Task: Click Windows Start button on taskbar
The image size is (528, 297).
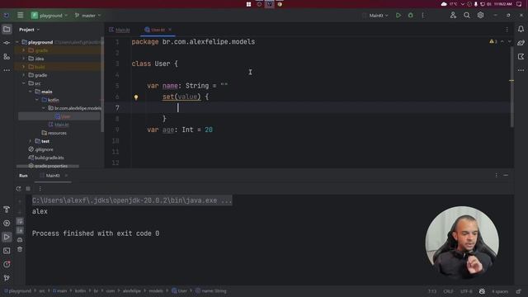Action: [x=248, y=4]
